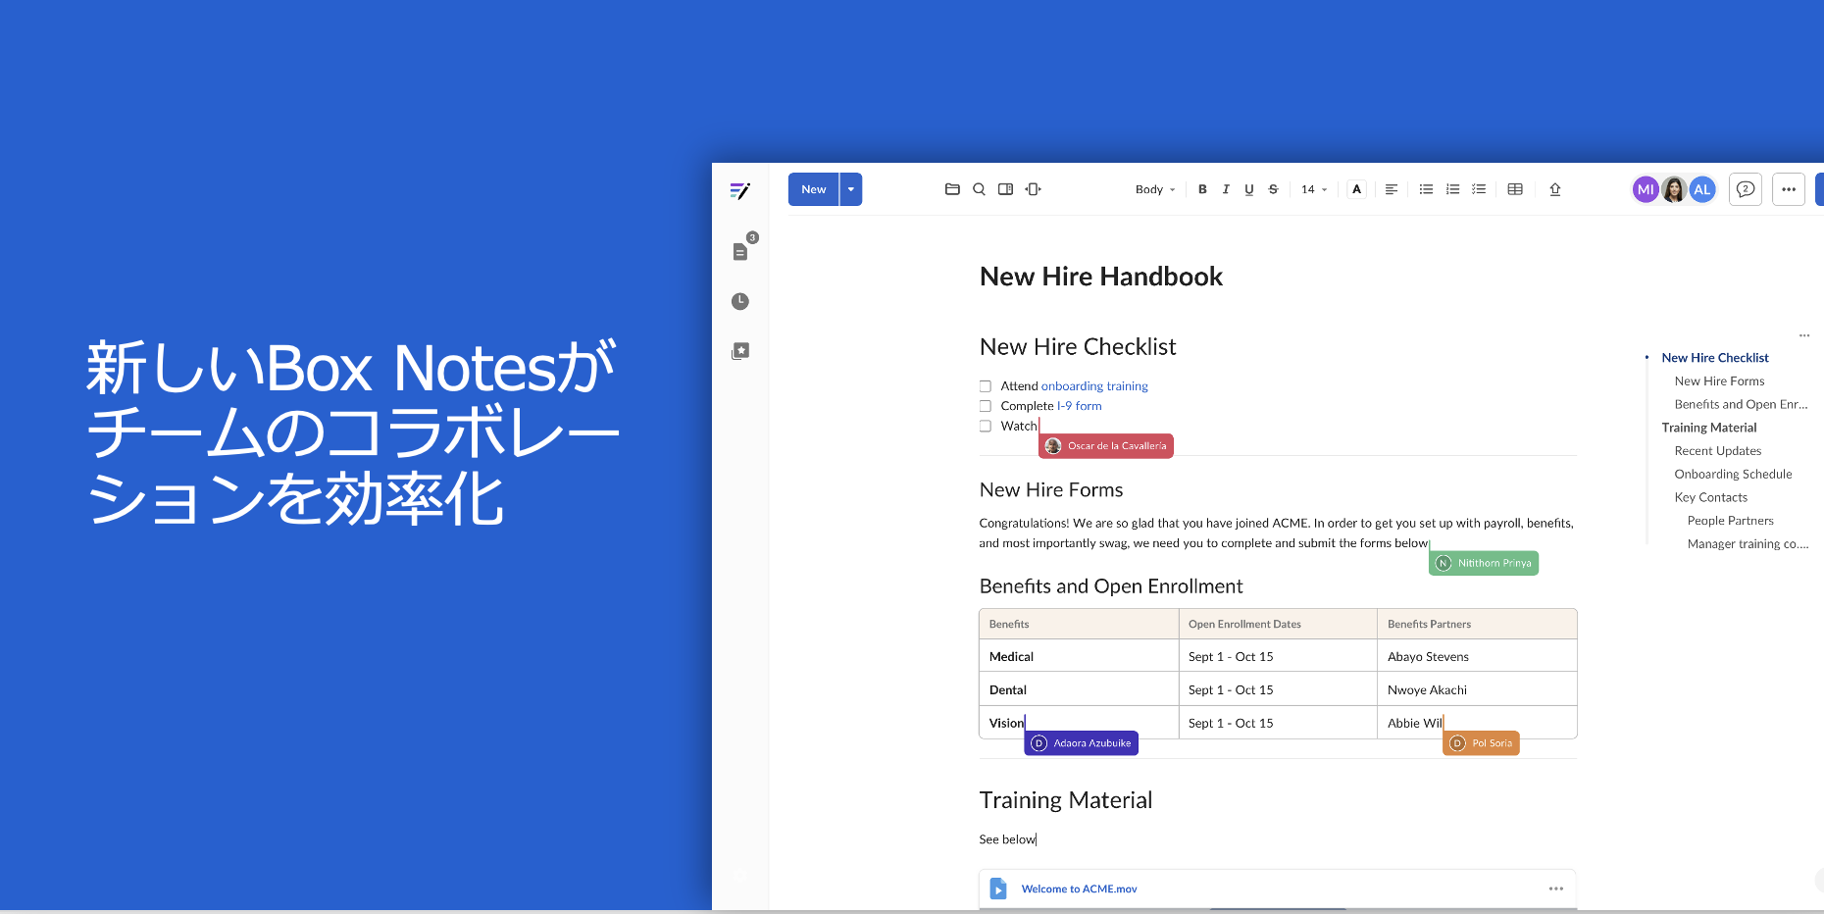Click the Pol Soria cursor tag

click(x=1481, y=743)
